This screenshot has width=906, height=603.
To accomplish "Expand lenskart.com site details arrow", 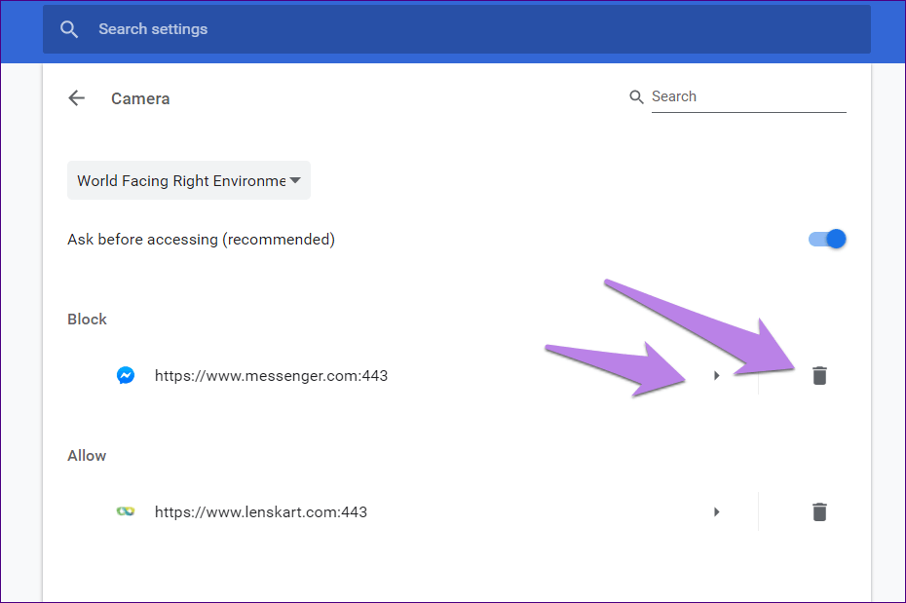I will [x=717, y=511].
